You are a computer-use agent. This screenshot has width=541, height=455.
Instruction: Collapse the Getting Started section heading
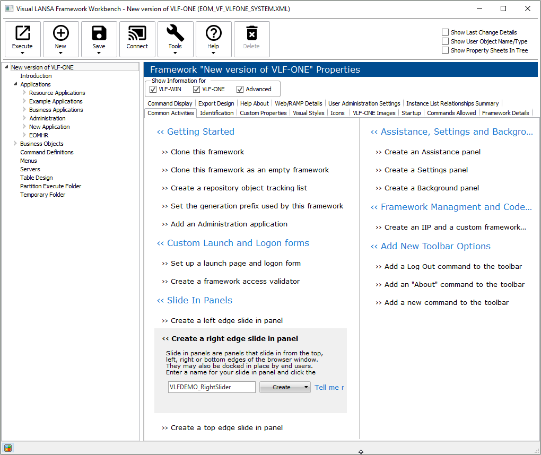[x=196, y=132]
